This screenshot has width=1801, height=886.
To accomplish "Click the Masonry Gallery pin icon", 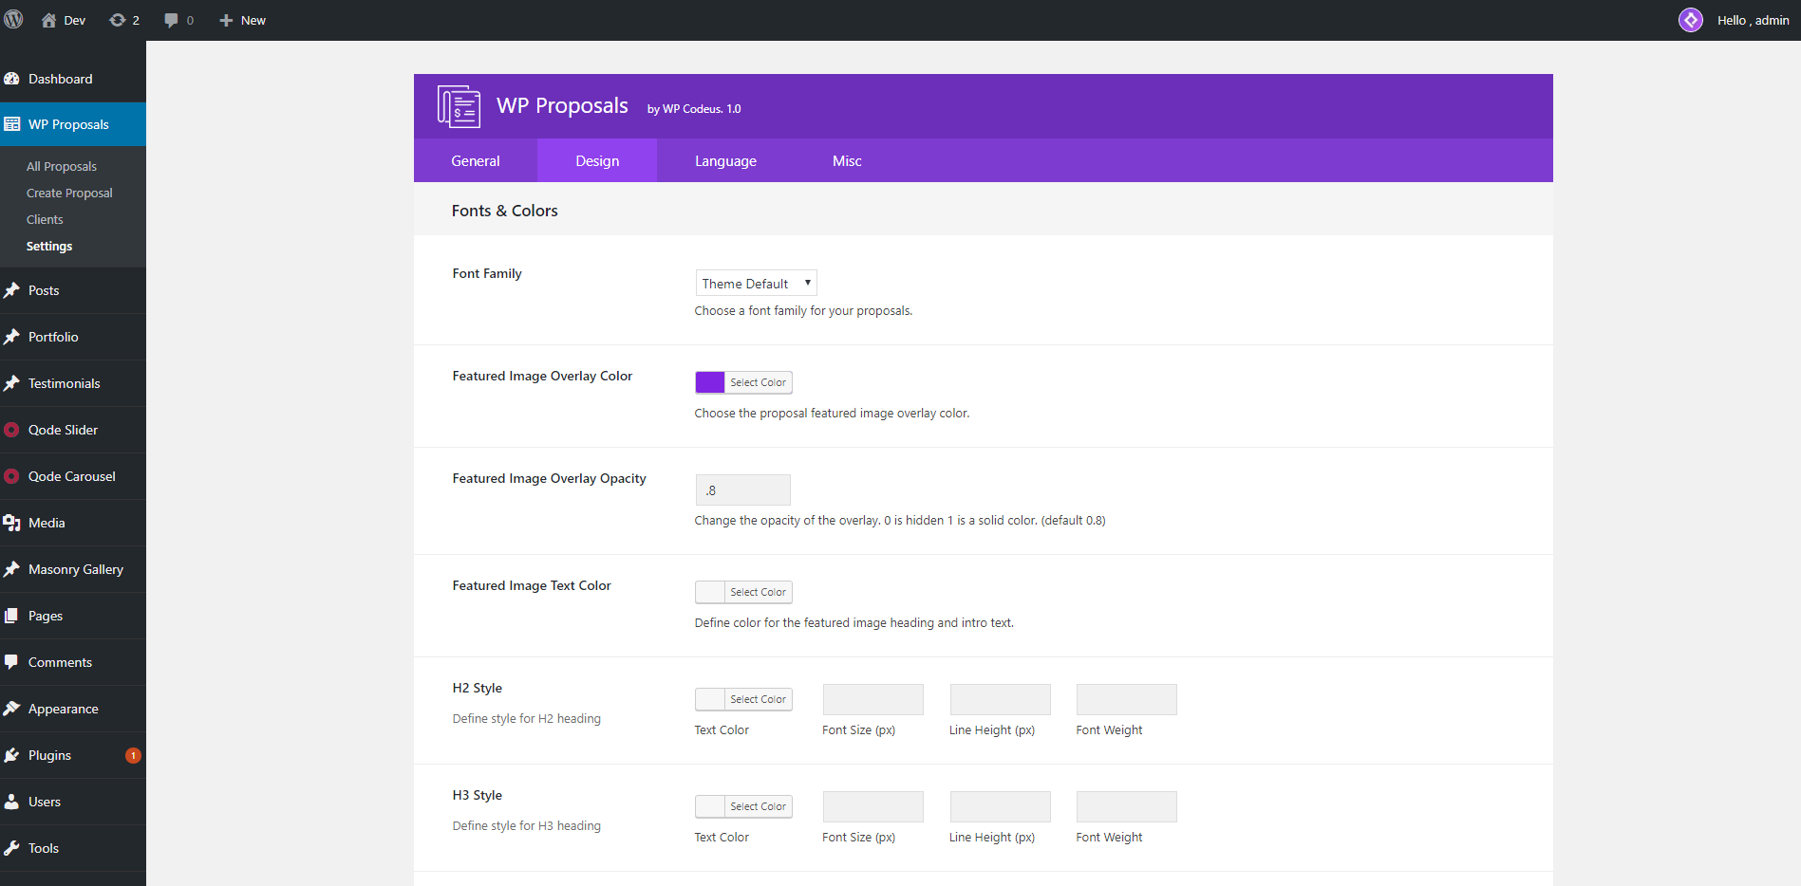I will [11, 569].
